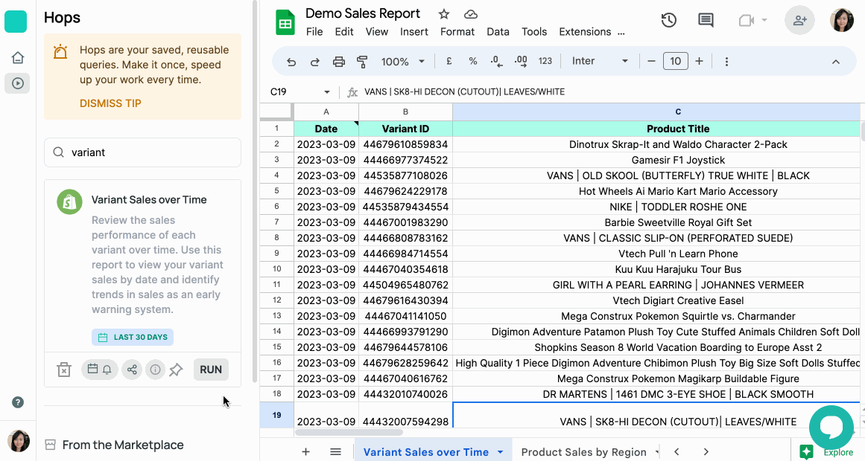Open the Tools menu
The image size is (865, 461).
click(x=534, y=32)
